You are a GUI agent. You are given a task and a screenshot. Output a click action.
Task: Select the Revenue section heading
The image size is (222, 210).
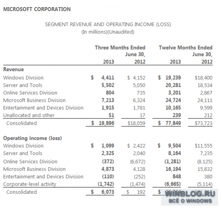point(13,69)
